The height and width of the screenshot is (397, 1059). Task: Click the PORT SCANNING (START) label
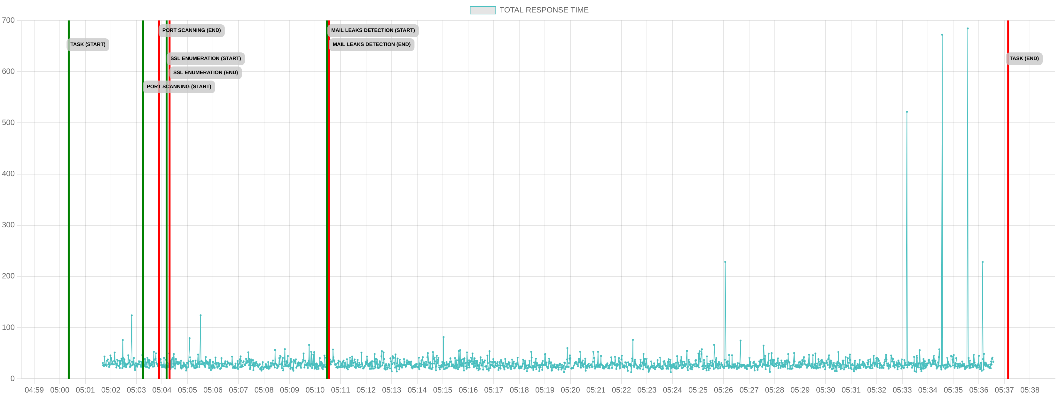pyautogui.click(x=179, y=87)
